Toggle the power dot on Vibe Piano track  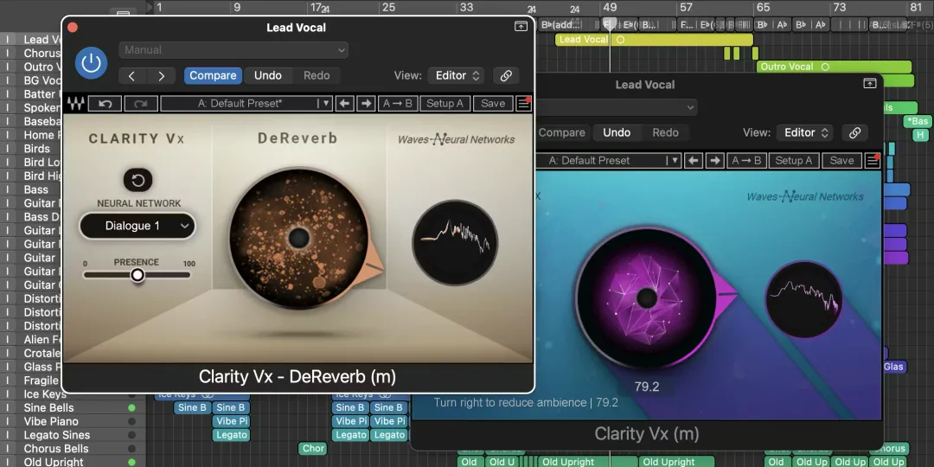pyautogui.click(x=131, y=422)
